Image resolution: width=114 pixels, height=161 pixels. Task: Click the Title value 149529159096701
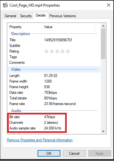(x=58, y=40)
